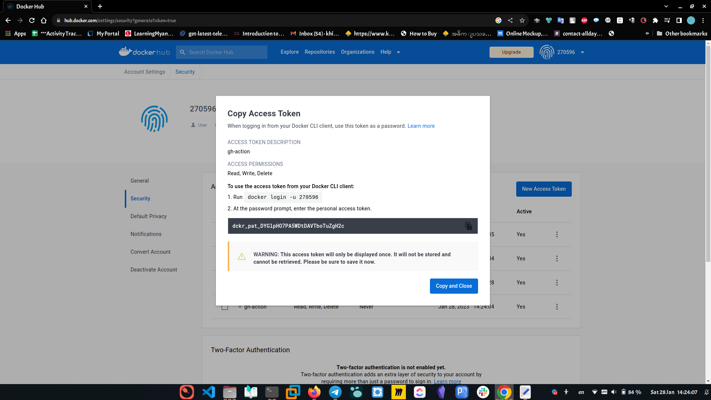Click the Upgrade button
711x400 pixels.
[511, 52]
